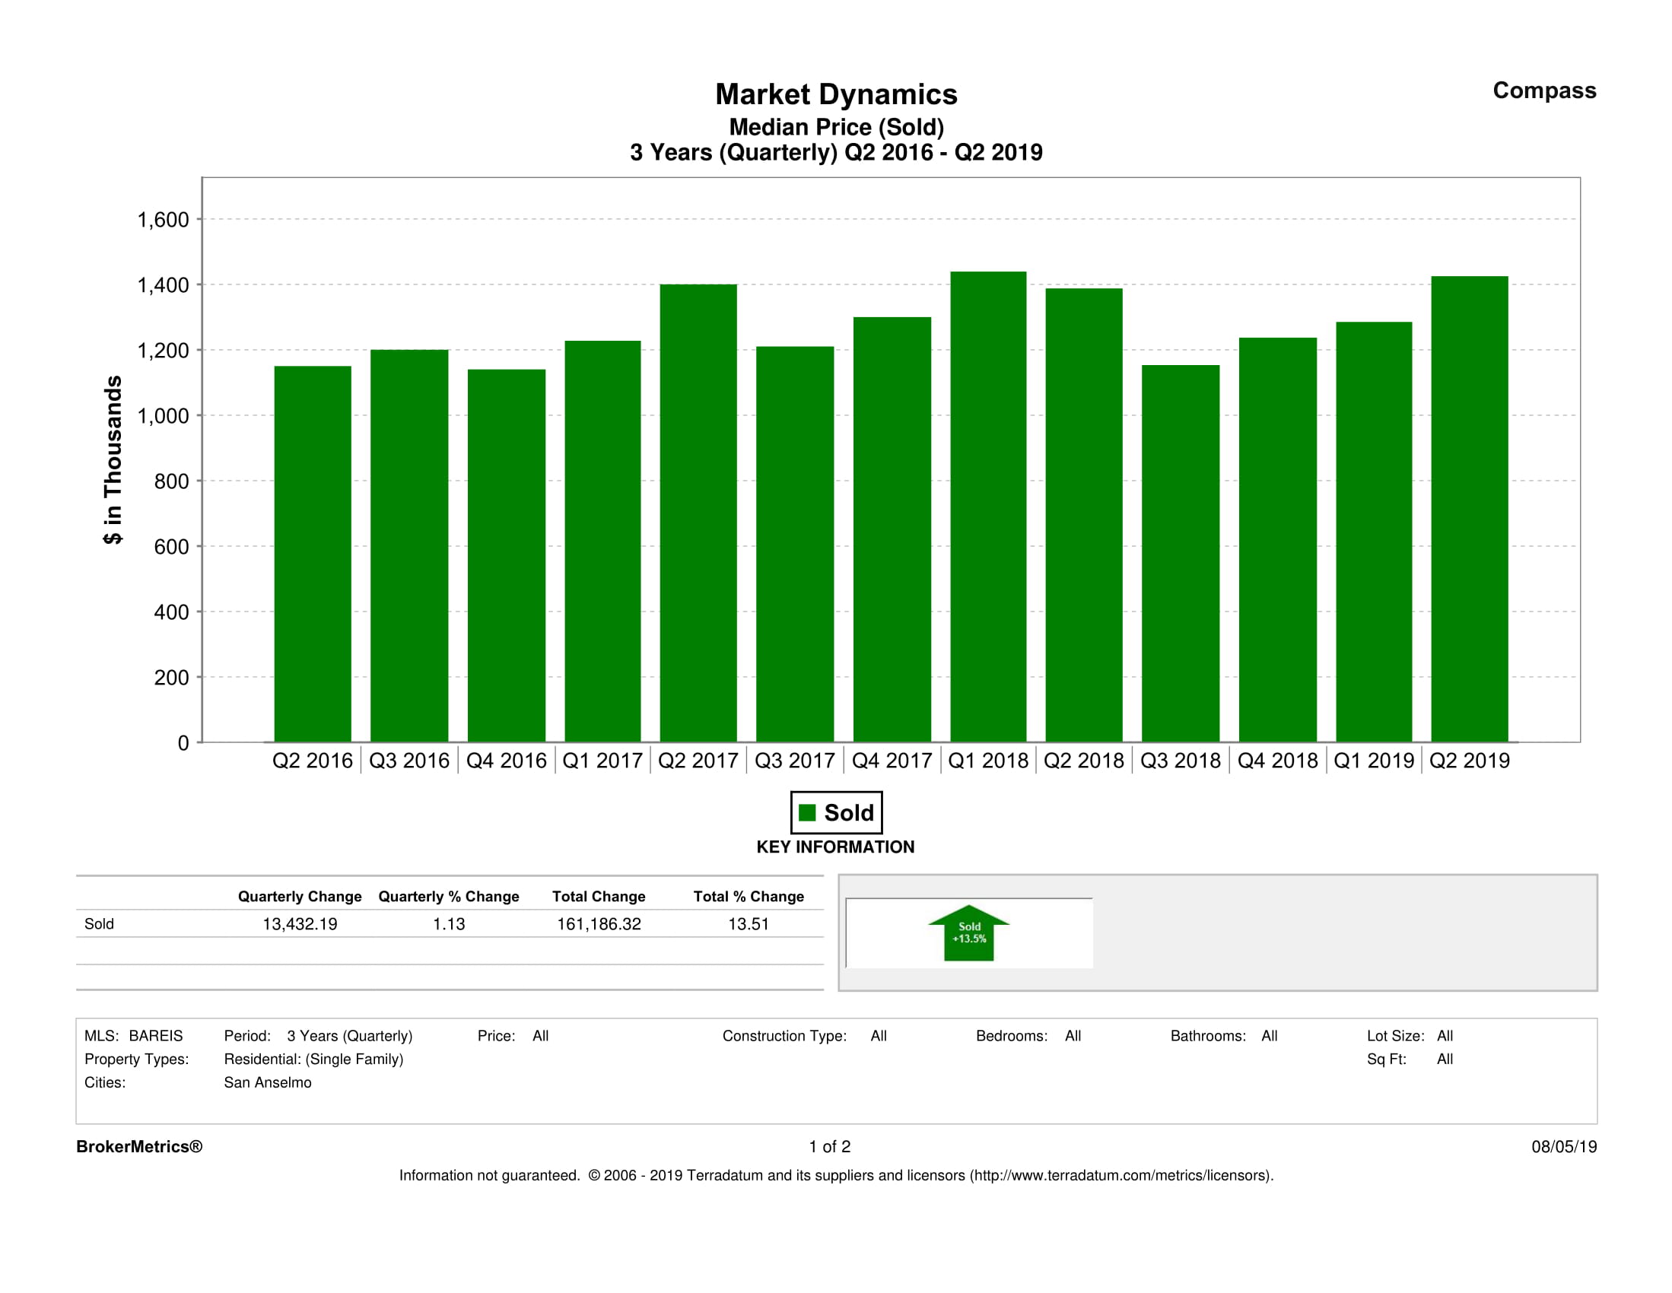Click the Q3 2018 bar
This screenshot has width=1672, height=1293.
click(x=1180, y=554)
